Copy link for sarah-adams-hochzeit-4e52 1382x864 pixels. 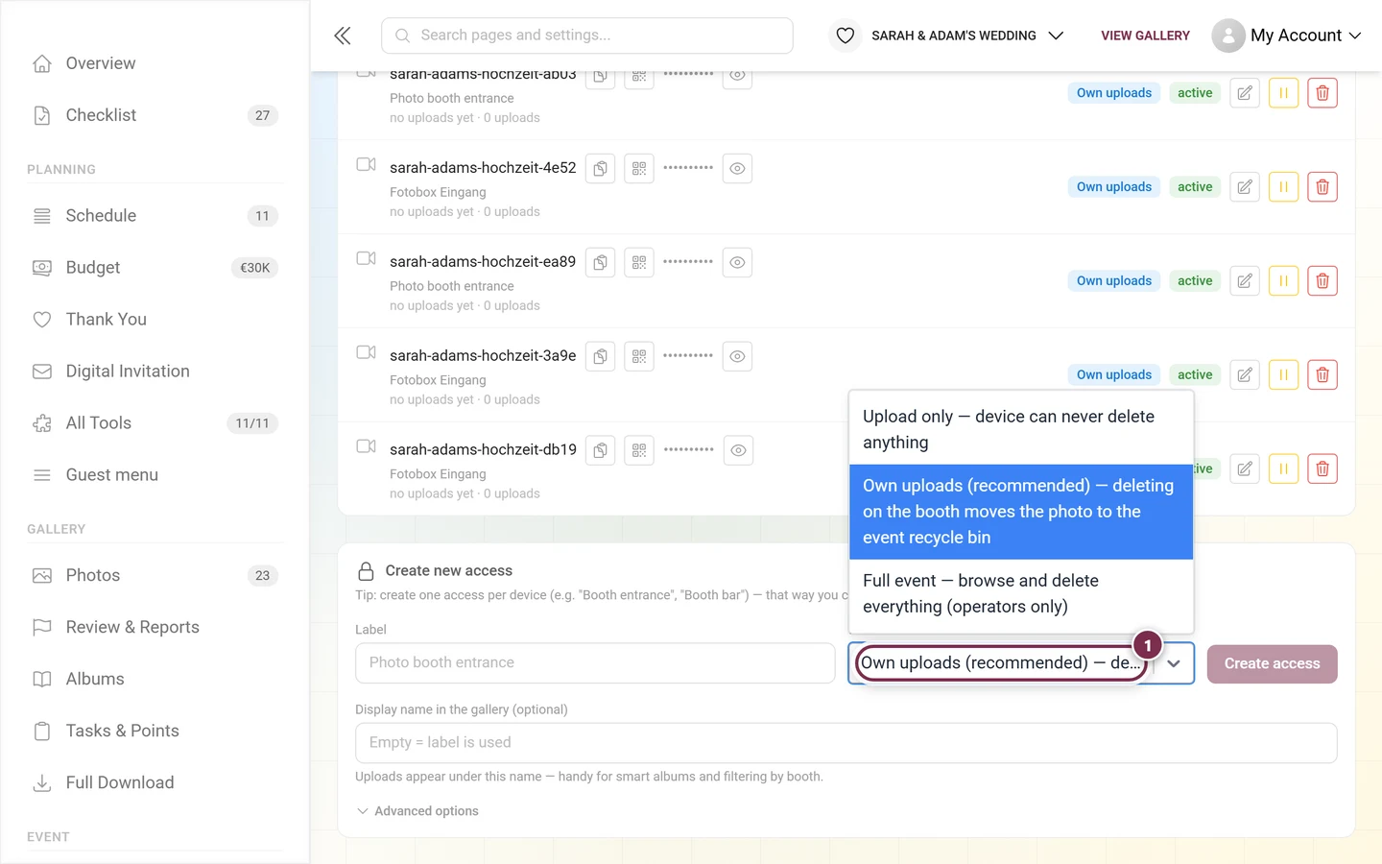pyautogui.click(x=600, y=169)
